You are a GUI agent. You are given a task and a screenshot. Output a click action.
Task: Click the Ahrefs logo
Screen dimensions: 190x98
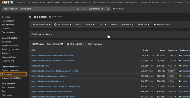tap(7, 2)
